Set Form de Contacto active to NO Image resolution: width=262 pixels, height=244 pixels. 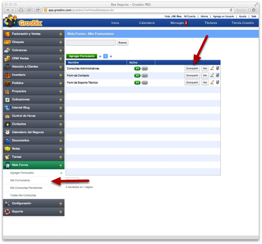[145, 76]
